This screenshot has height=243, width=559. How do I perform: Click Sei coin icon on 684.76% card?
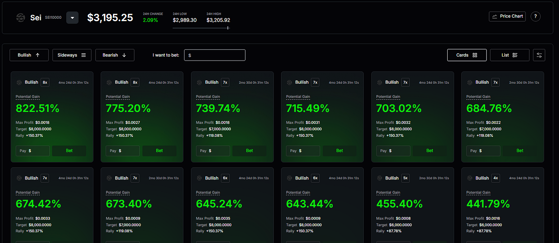[x=470, y=82]
